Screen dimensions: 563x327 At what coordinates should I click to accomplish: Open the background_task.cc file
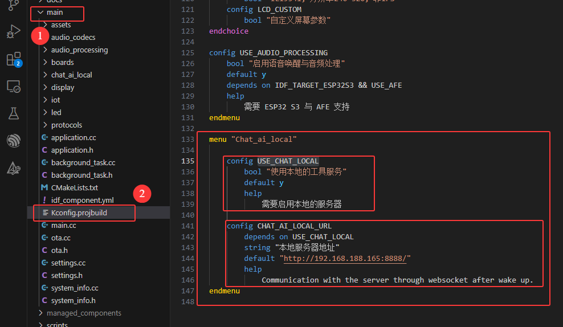pos(83,162)
